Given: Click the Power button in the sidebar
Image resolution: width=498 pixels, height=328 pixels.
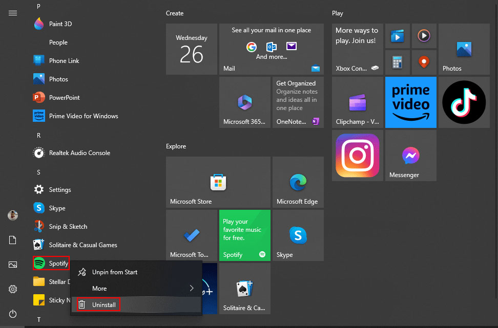Looking at the screenshot, I should point(13,314).
